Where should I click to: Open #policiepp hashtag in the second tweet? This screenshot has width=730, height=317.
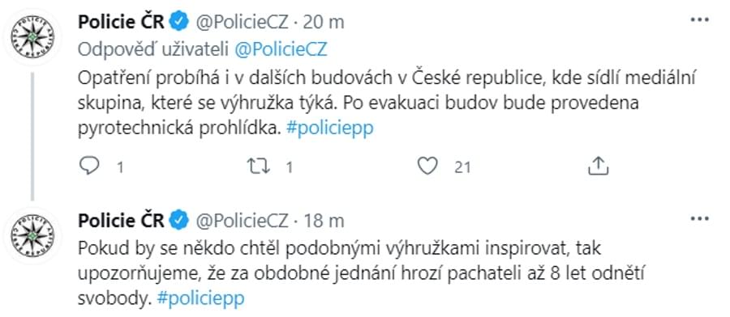[x=200, y=298]
